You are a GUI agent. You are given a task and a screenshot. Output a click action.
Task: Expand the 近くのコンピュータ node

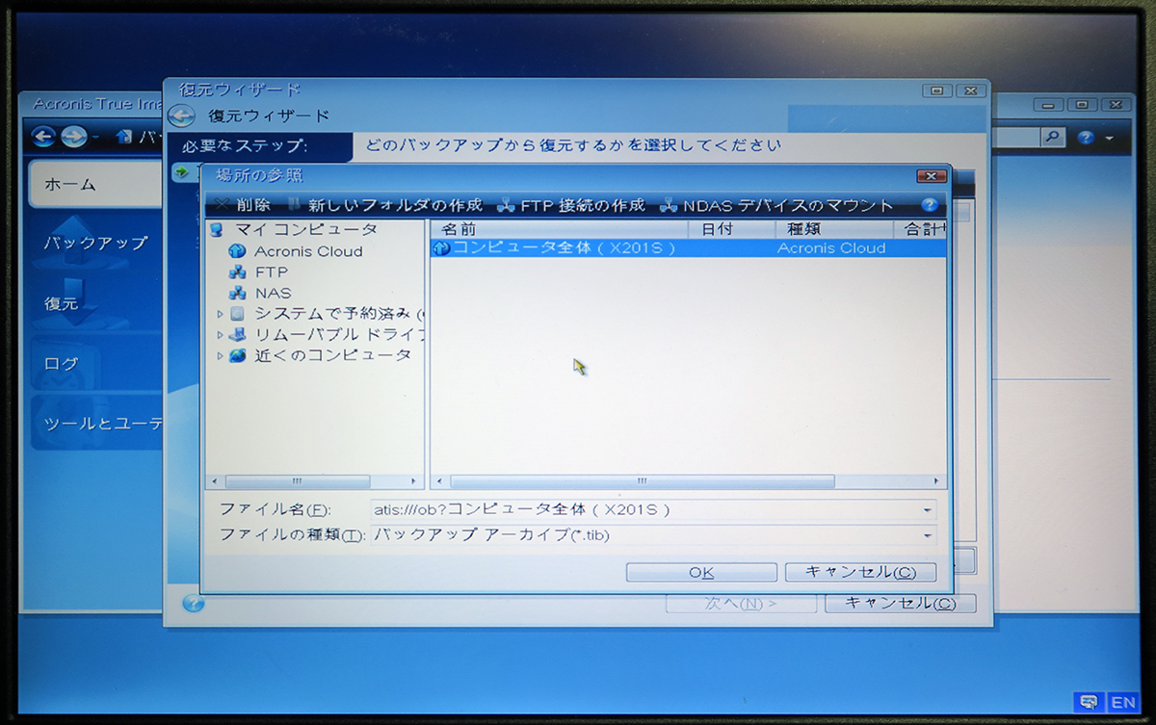pos(220,355)
